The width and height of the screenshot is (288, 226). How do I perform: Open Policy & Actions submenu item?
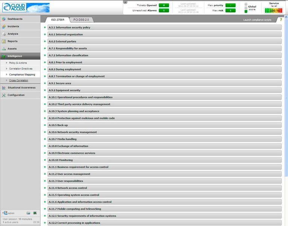click(x=18, y=63)
